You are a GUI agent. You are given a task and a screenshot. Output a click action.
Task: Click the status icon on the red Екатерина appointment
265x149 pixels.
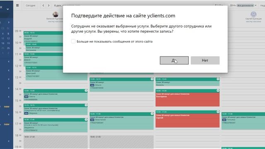pyautogui.click(x=218, y=91)
